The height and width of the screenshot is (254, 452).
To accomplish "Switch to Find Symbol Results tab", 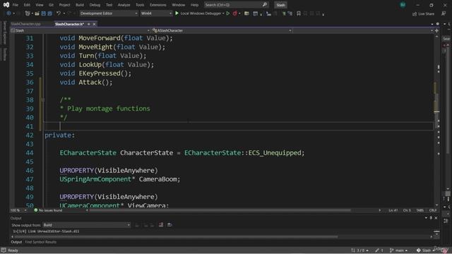I will click(41, 242).
